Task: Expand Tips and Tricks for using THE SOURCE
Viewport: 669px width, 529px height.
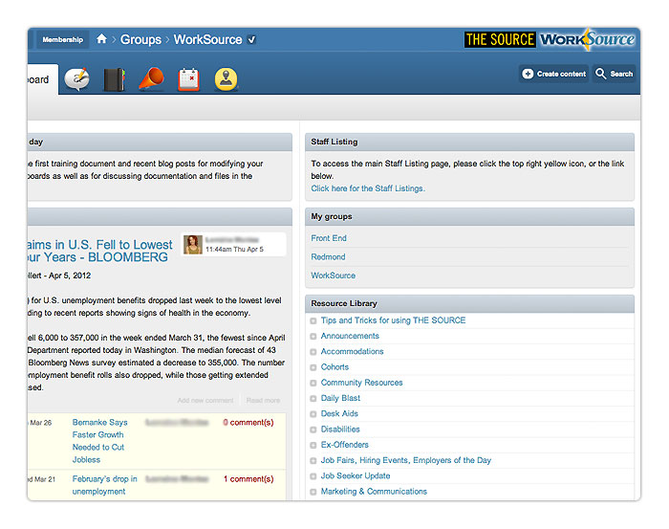Action: (313, 320)
